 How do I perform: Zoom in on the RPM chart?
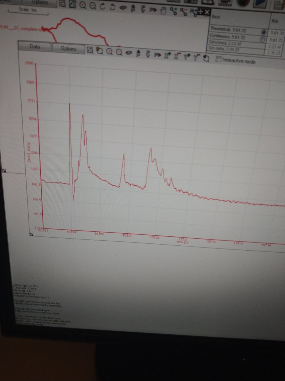pyautogui.click(x=109, y=52)
